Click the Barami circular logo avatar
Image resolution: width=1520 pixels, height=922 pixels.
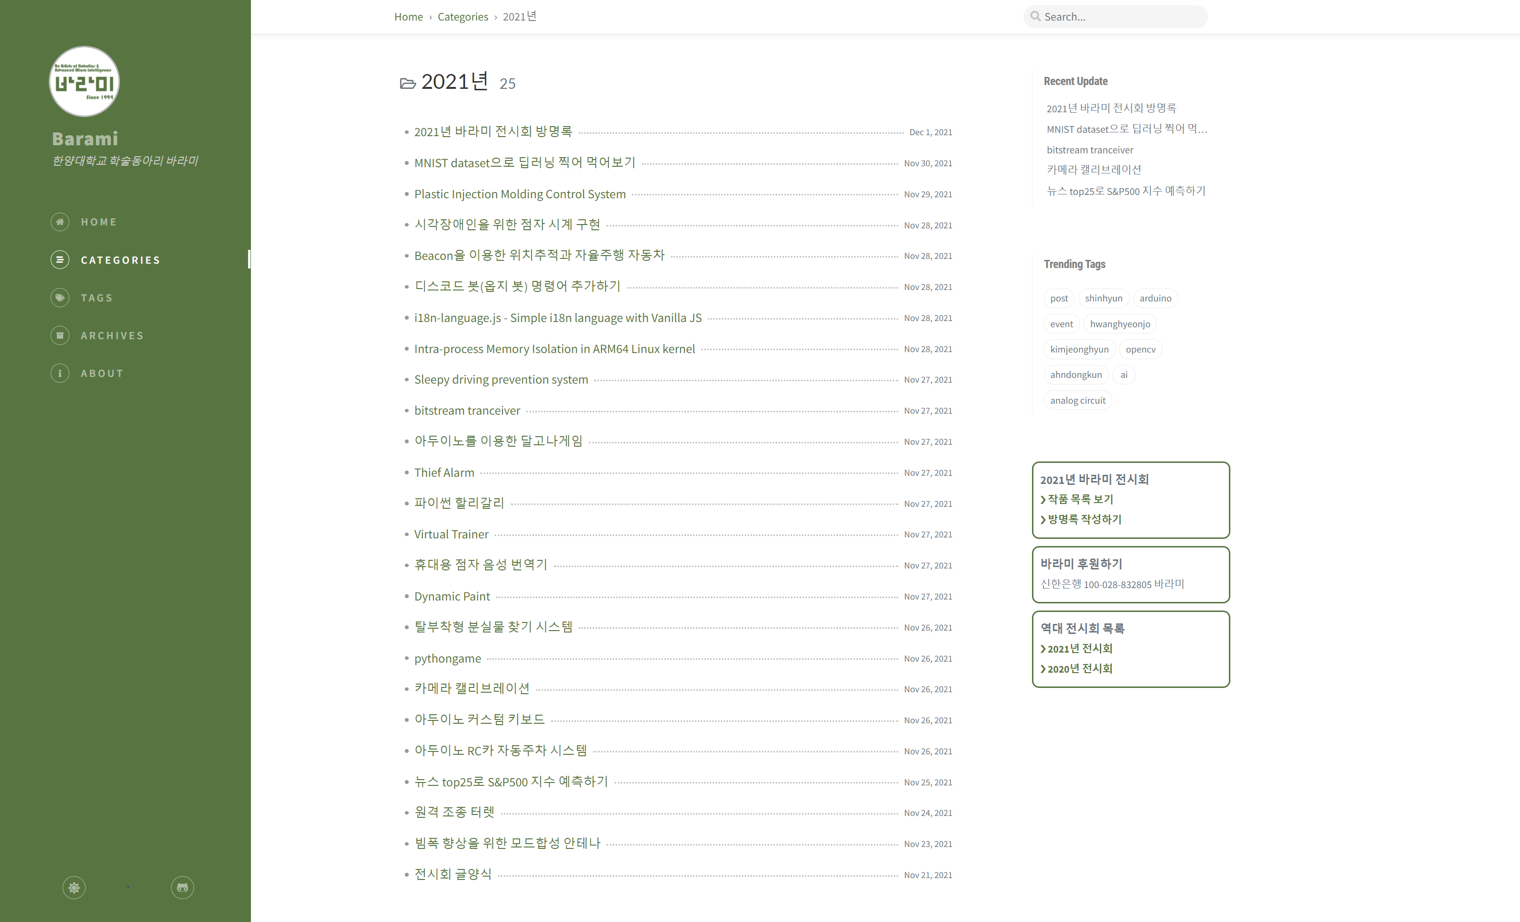point(84,81)
